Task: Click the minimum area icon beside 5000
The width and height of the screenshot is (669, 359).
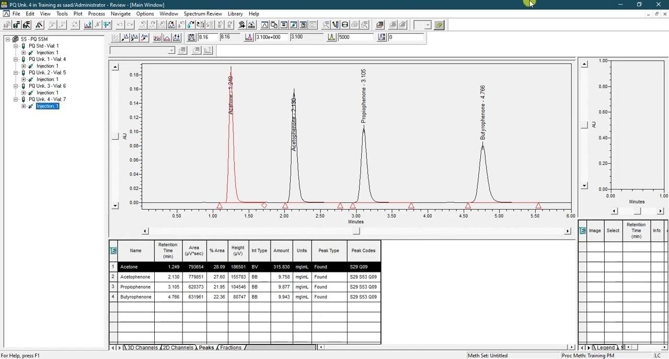Action: (x=331, y=37)
